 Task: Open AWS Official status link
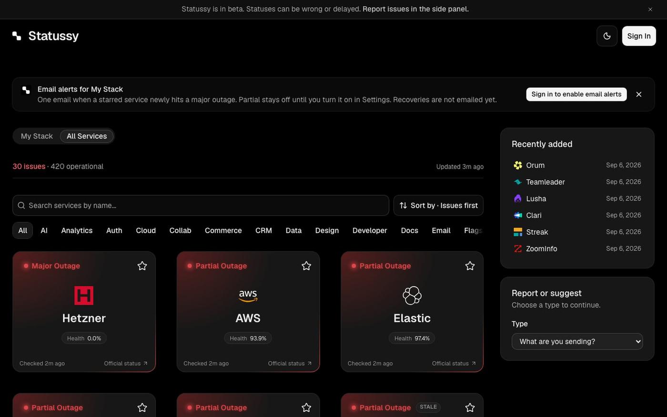point(290,363)
